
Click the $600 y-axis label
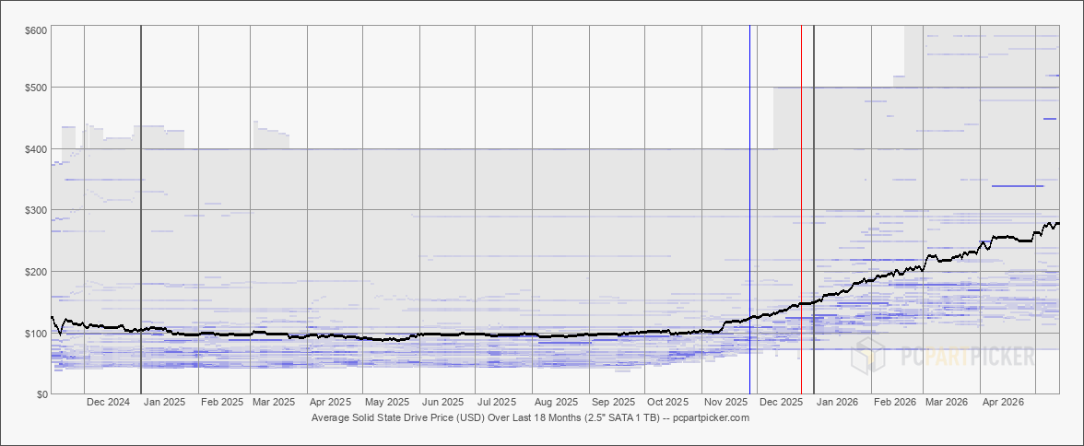[x=38, y=29]
